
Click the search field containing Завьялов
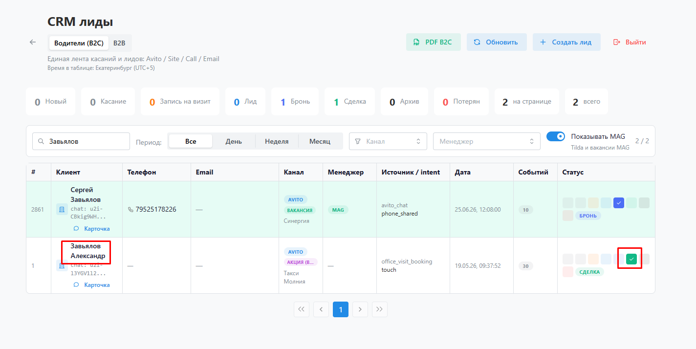pyautogui.click(x=81, y=141)
